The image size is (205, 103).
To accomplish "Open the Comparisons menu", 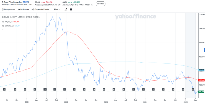I will (9, 9).
